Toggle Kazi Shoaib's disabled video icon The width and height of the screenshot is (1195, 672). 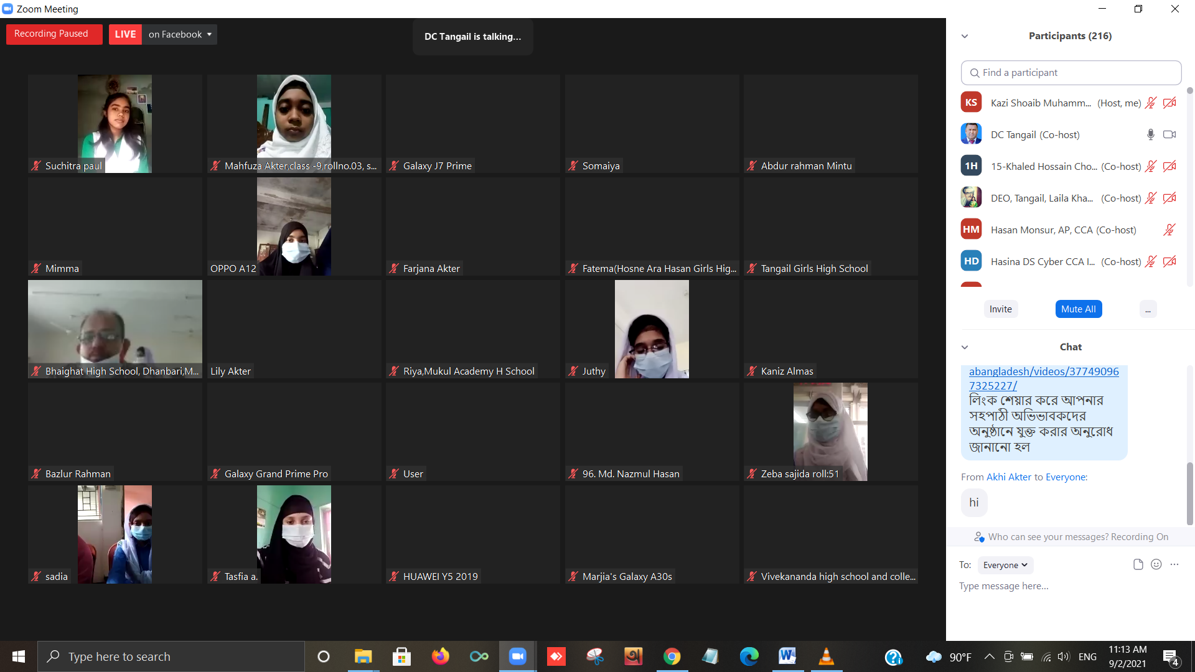[x=1169, y=103]
